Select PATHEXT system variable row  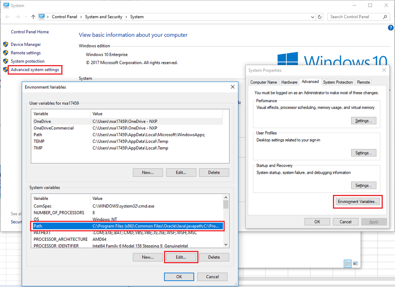point(128,233)
